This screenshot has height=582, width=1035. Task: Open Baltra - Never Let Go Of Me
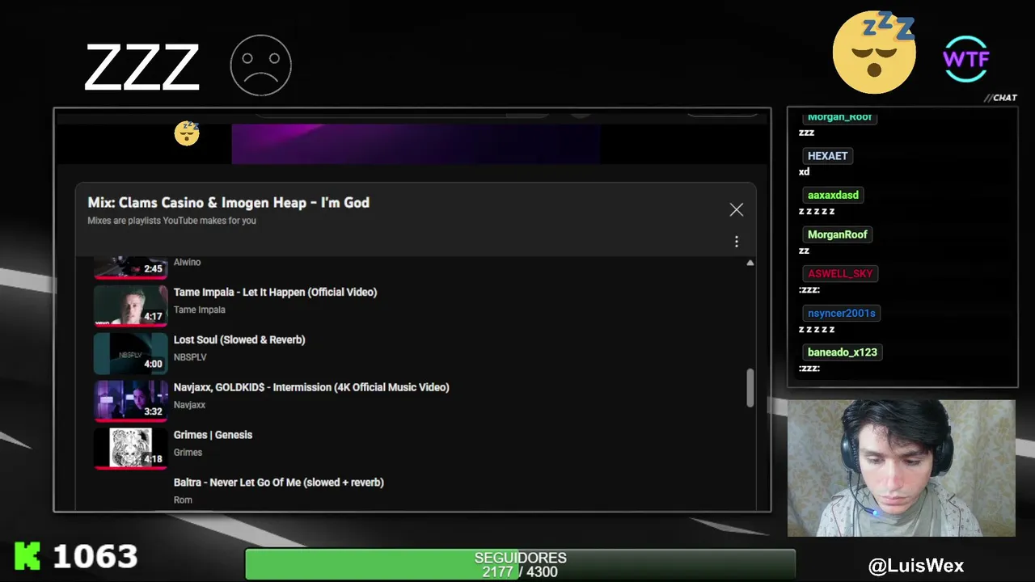coord(278,482)
